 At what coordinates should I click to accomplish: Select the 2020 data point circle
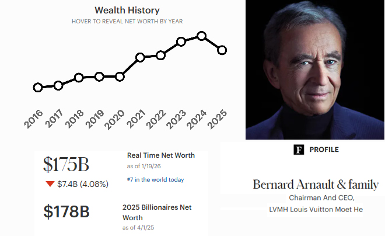point(120,77)
